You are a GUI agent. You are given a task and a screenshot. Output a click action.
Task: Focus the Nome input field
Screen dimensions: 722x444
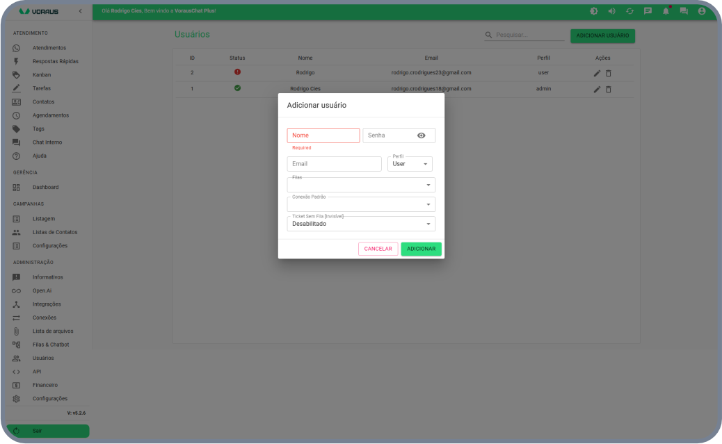coord(323,135)
